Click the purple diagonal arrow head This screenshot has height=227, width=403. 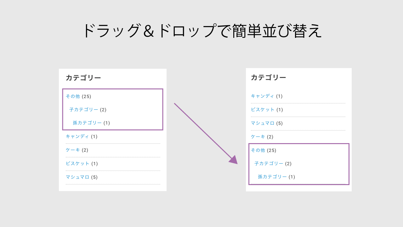pos(233,160)
